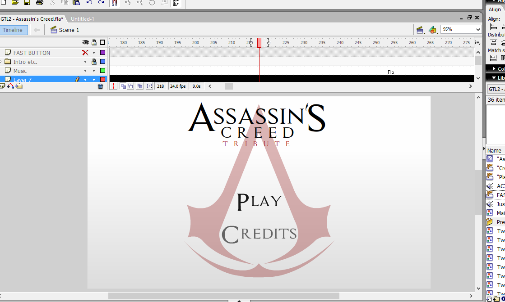This screenshot has height=302, width=505.
Task: Toggle Show/Hide All Layers eye header
Action: pos(85,42)
